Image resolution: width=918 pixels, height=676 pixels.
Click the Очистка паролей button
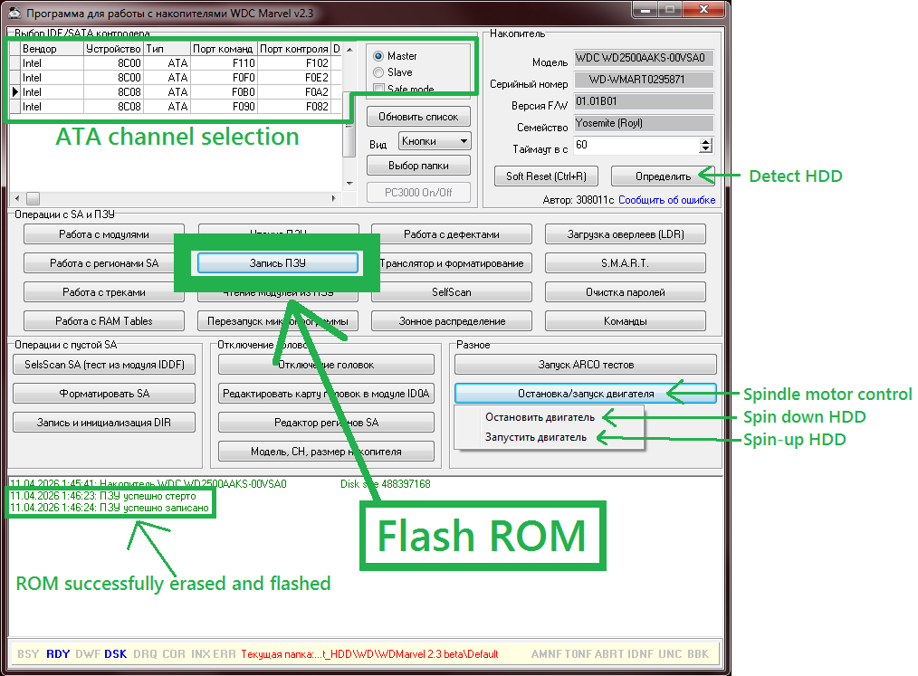click(626, 292)
